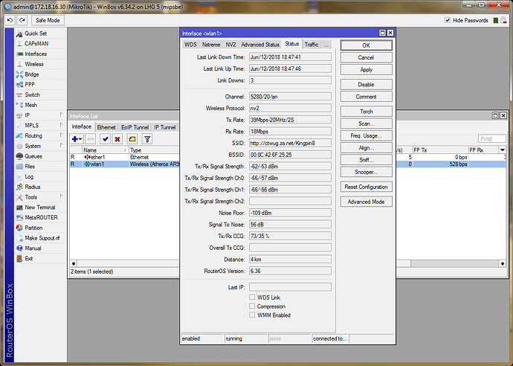The width and height of the screenshot is (513, 366).
Task: Click the redo arrow in top toolbar
Action: (22, 20)
